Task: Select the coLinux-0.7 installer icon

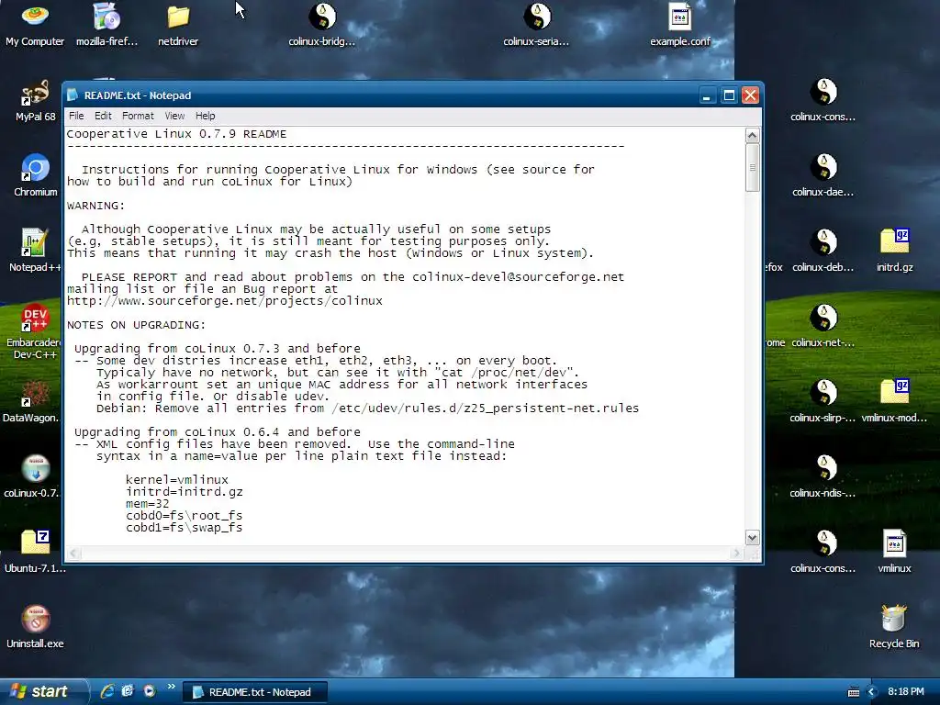Action: coord(31,476)
